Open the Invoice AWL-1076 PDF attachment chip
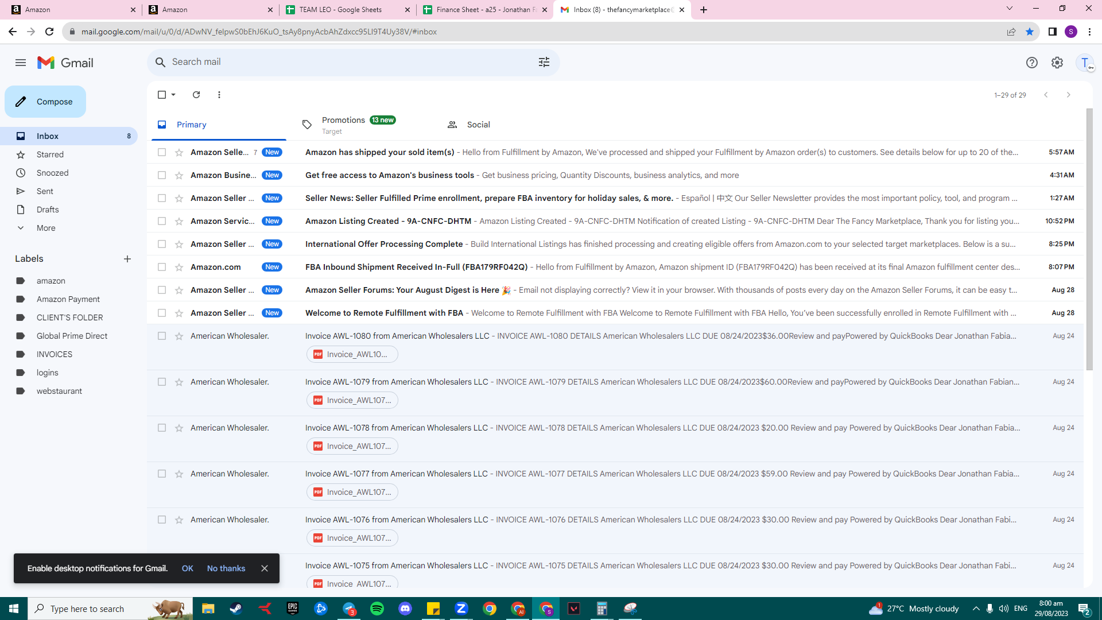This screenshot has height=620, width=1102. [352, 538]
